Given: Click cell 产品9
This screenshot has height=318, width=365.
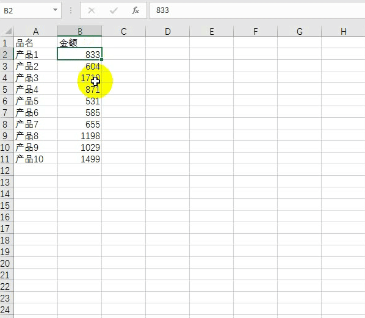Looking at the screenshot, I should click(35, 147).
